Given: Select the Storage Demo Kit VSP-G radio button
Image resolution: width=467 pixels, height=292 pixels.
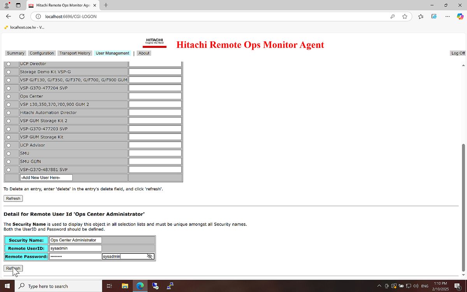Looking at the screenshot, I should click(x=9, y=72).
